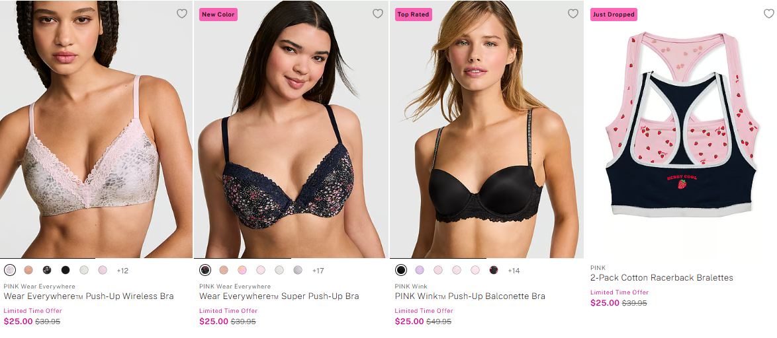Select black swatch for Push-Up Wireless Bra

(66, 270)
